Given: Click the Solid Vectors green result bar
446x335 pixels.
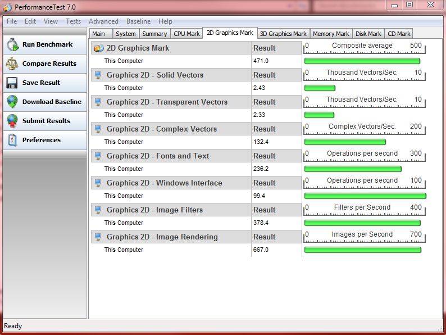Looking at the screenshot, I should [320, 88].
